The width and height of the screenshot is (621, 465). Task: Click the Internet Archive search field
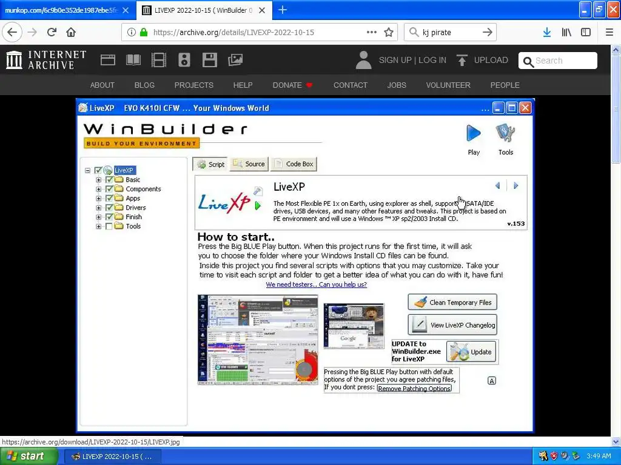[558, 61]
